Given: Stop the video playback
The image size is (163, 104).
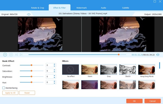Looking at the screenshot, I should (11, 55).
